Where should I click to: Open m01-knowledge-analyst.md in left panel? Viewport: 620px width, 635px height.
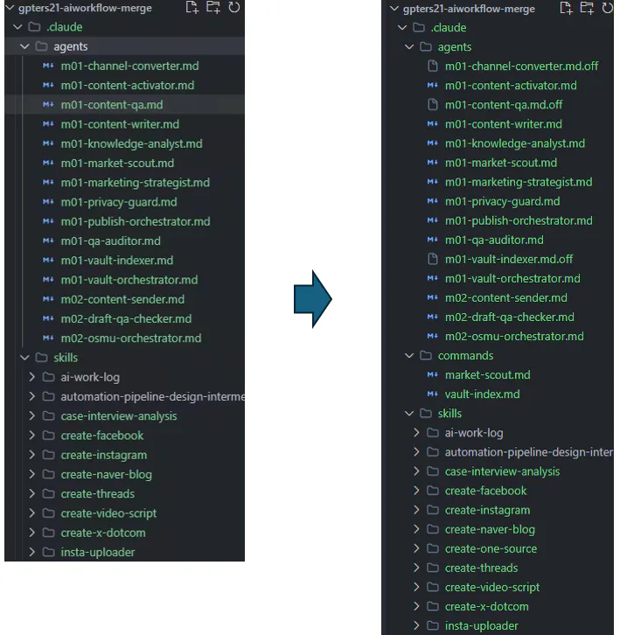click(x=132, y=143)
